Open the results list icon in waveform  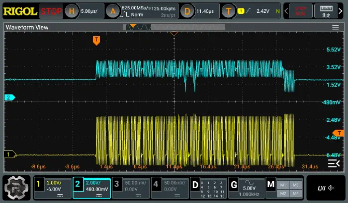coord(334,163)
